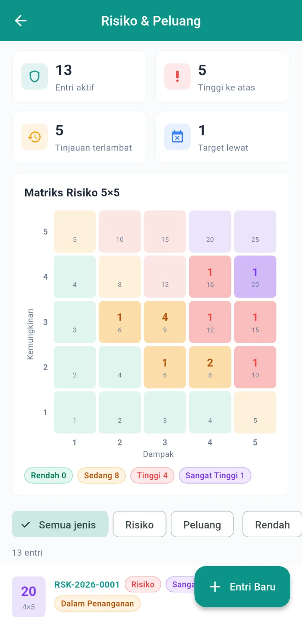Open the purple 20 score badge of RSK-2026-0001
This screenshot has height=617, width=302.
point(29,596)
